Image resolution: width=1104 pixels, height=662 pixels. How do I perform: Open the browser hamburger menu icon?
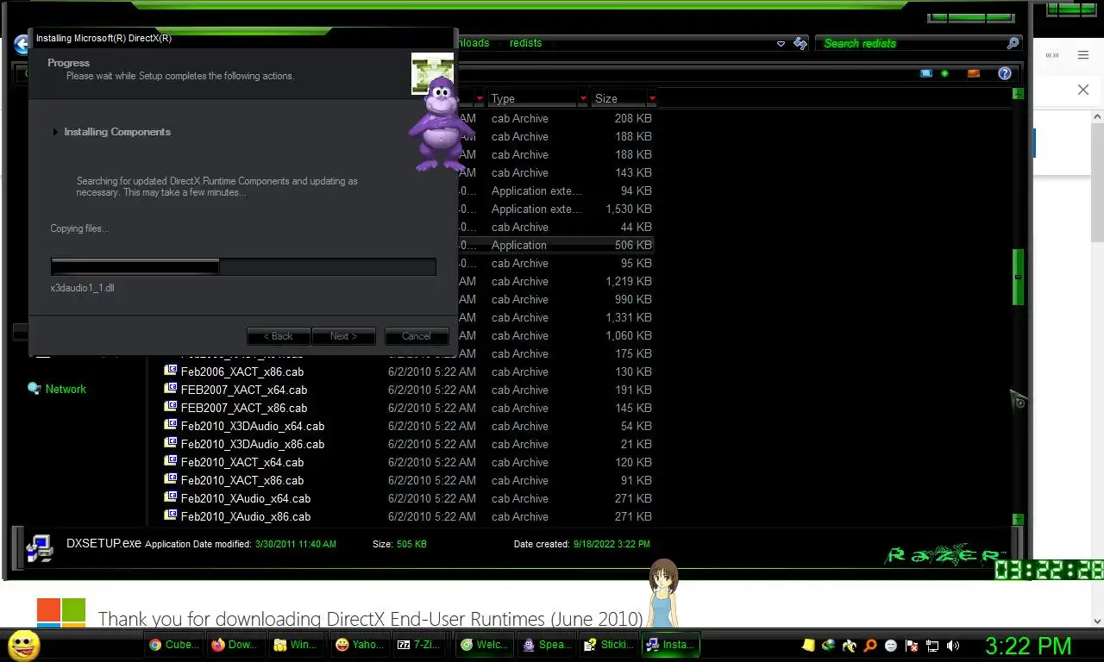click(x=1083, y=55)
